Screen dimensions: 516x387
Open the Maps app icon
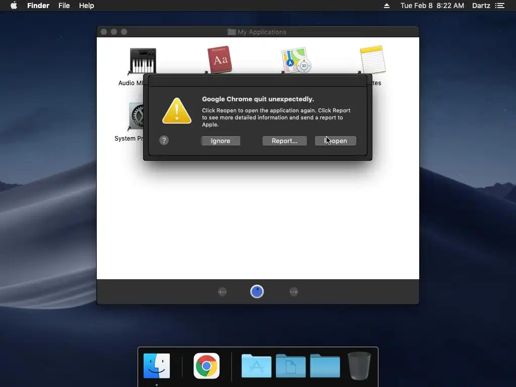(x=296, y=60)
